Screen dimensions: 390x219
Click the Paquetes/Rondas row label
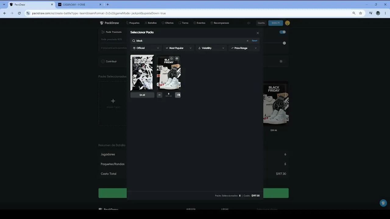pos(113,164)
